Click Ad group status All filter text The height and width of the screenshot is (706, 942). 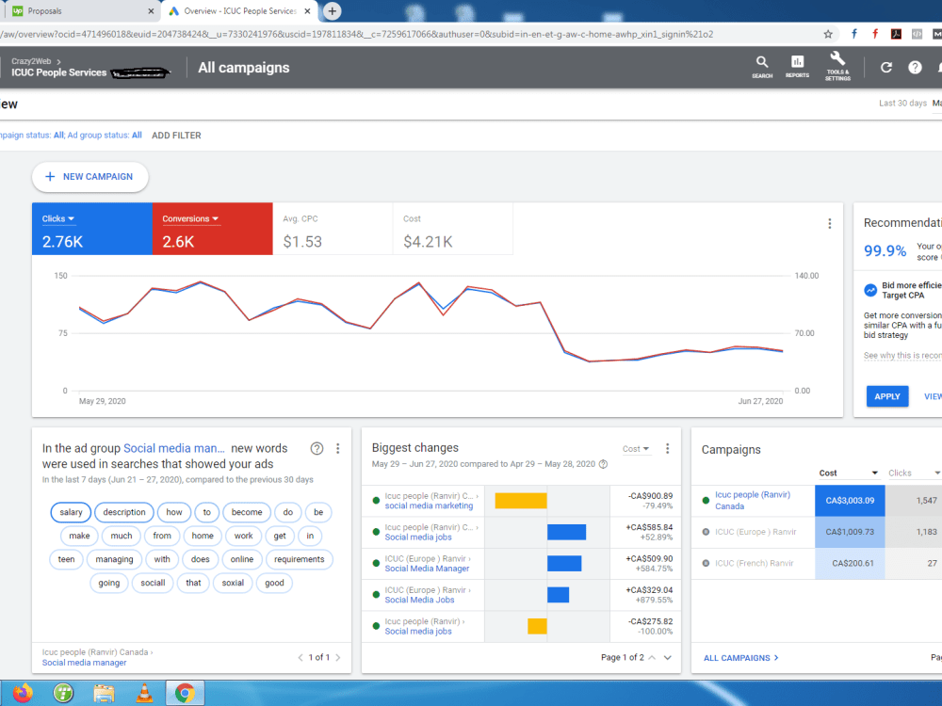coord(105,136)
